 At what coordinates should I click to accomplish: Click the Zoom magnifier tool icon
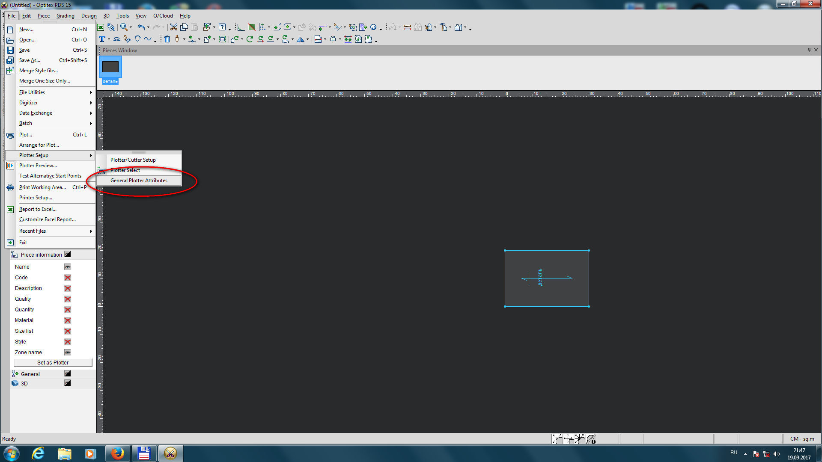pos(124,27)
